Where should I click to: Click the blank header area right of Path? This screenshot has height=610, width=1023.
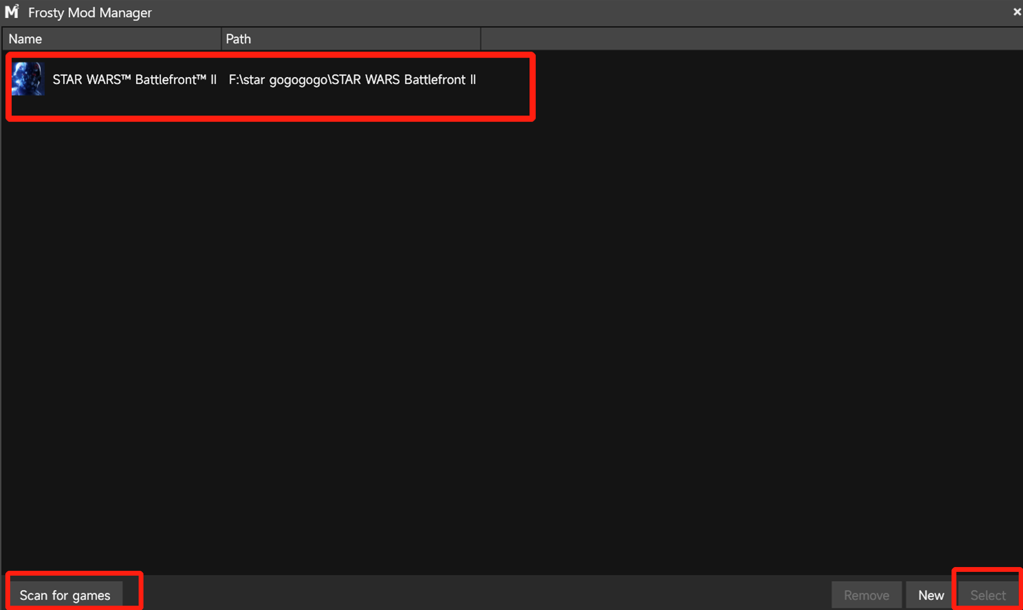click(x=752, y=39)
